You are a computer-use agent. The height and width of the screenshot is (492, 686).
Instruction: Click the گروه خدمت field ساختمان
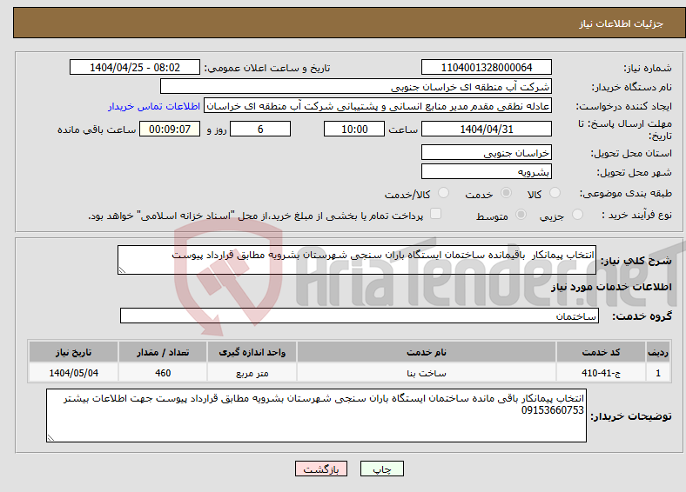pos(360,316)
